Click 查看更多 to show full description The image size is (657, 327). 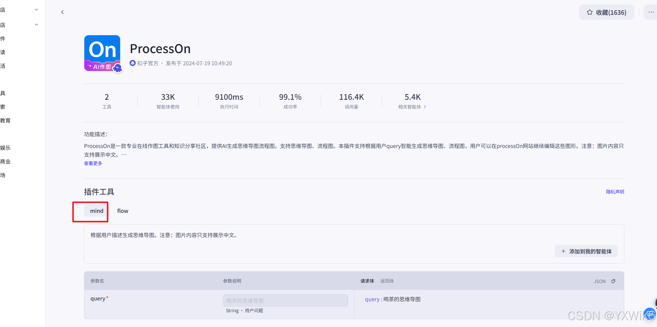coord(93,163)
